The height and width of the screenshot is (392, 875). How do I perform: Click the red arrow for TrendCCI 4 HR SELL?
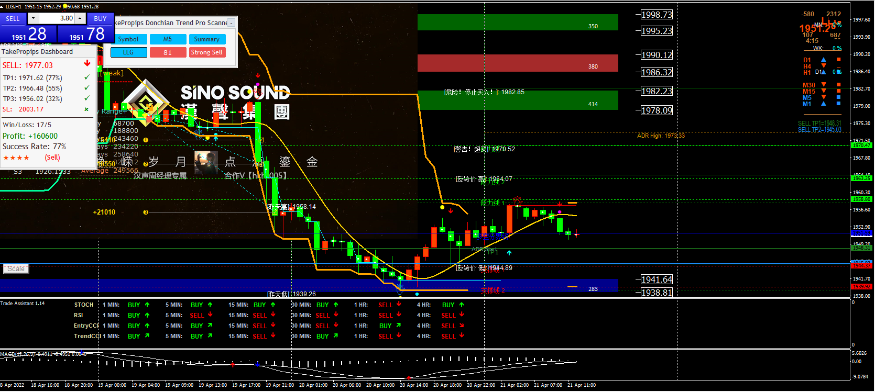(x=462, y=336)
